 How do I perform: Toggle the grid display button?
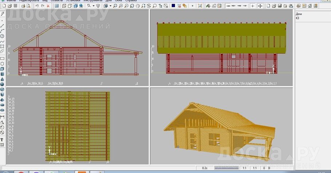[57, 6]
